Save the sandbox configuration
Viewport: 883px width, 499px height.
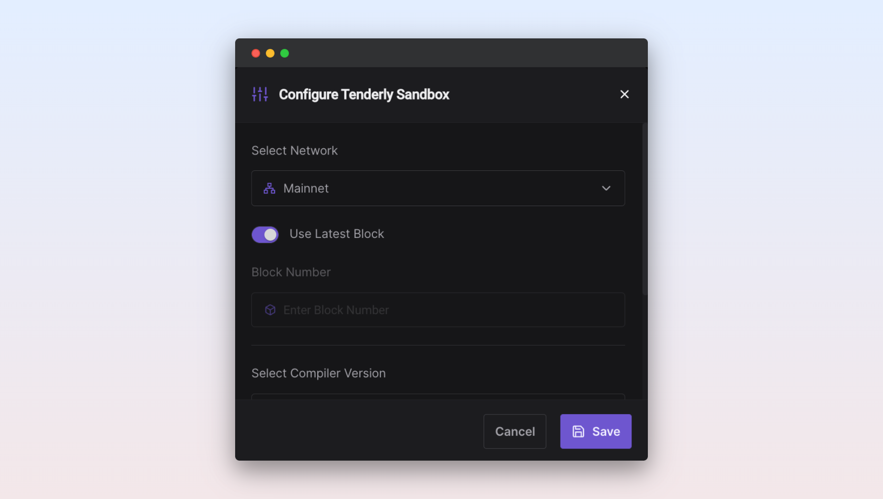click(x=596, y=431)
